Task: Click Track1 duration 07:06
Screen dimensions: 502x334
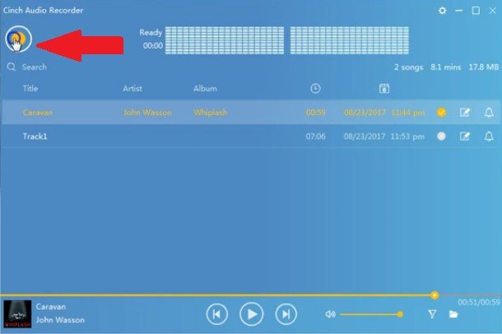Action: [316, 137]
